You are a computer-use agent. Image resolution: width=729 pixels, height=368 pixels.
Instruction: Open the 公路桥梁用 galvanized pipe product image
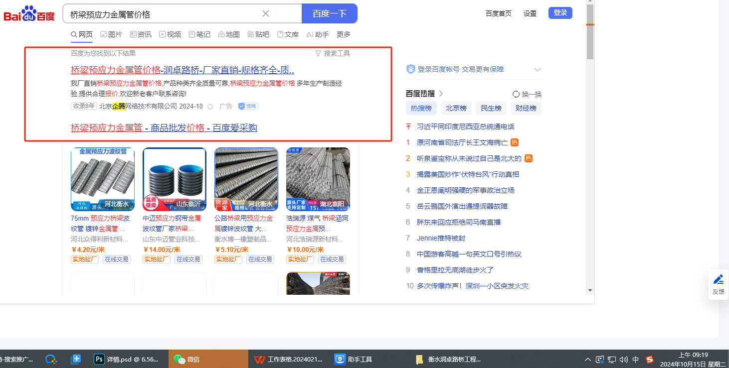click(246, 179)
